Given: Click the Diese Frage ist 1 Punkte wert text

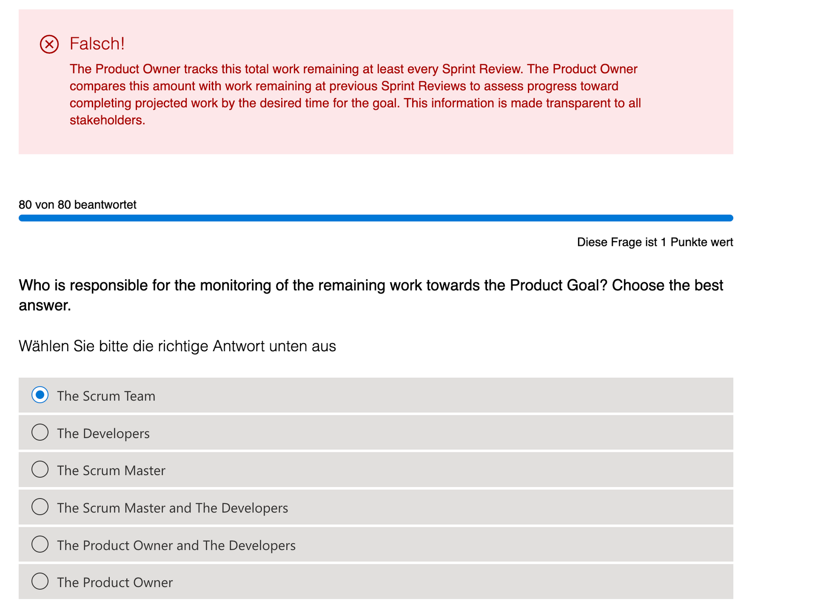Looking at the screenshot, I should click(x=655, y=242).
